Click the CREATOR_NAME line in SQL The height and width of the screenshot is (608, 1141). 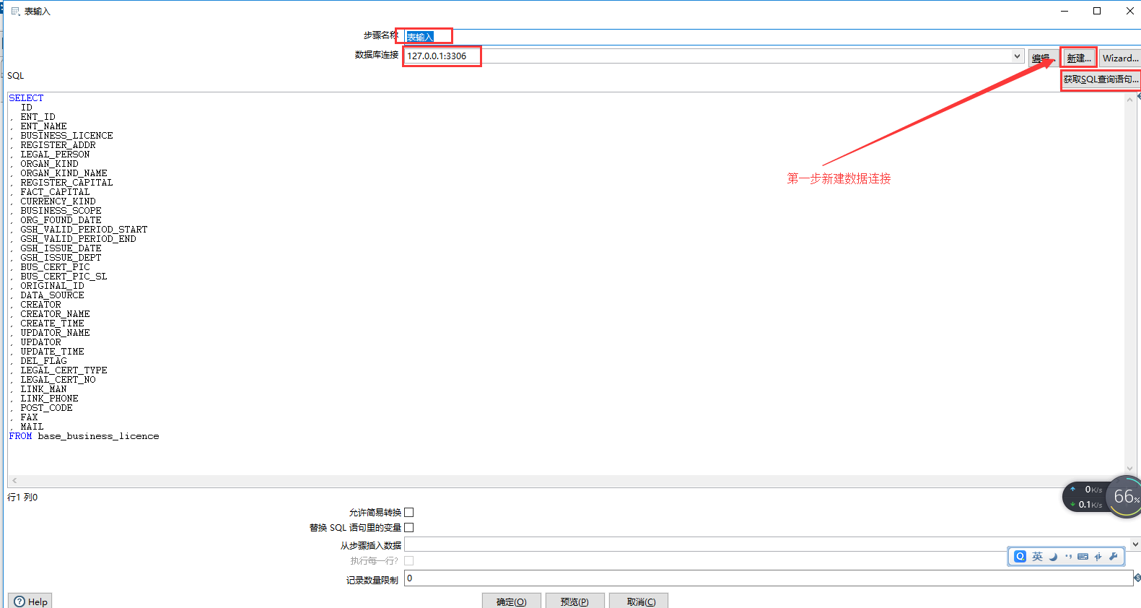(x=55, y=314)
